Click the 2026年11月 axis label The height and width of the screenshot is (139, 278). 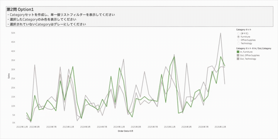[220, 127]
